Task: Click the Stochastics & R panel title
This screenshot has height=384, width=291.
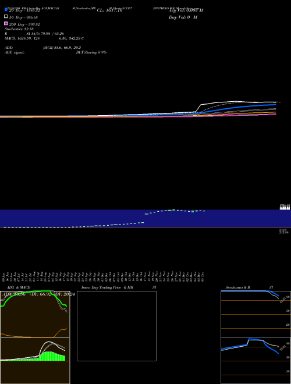Action: coord(237,287)
